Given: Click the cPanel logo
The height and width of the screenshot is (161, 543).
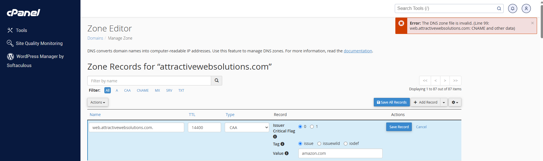Looking at the screenshot, I should pyautogui.click(x=24, y=13).
